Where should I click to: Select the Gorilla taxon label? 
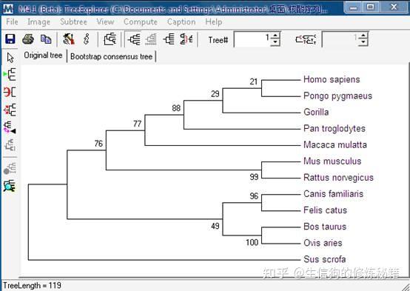click(316, 113)
